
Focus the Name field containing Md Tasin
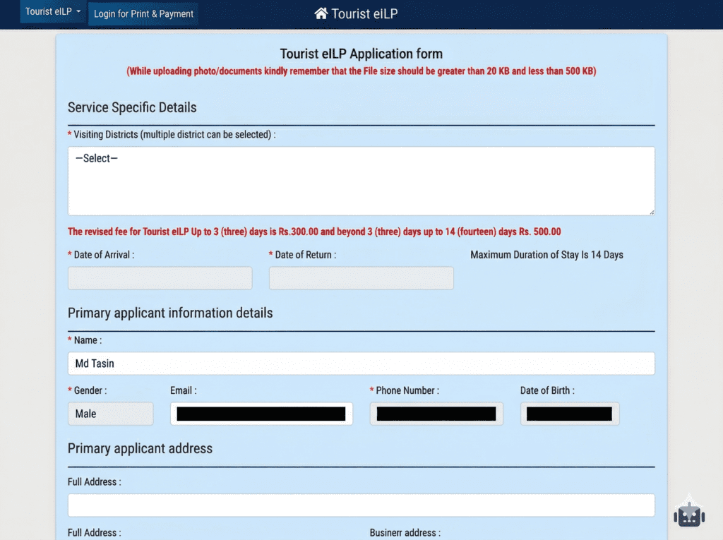pyautogui.click(x=361, y=364)
